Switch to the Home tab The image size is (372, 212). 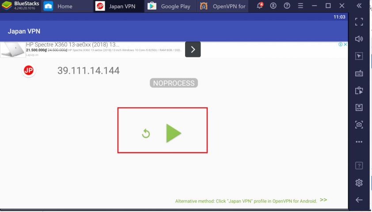coord(67,6)
